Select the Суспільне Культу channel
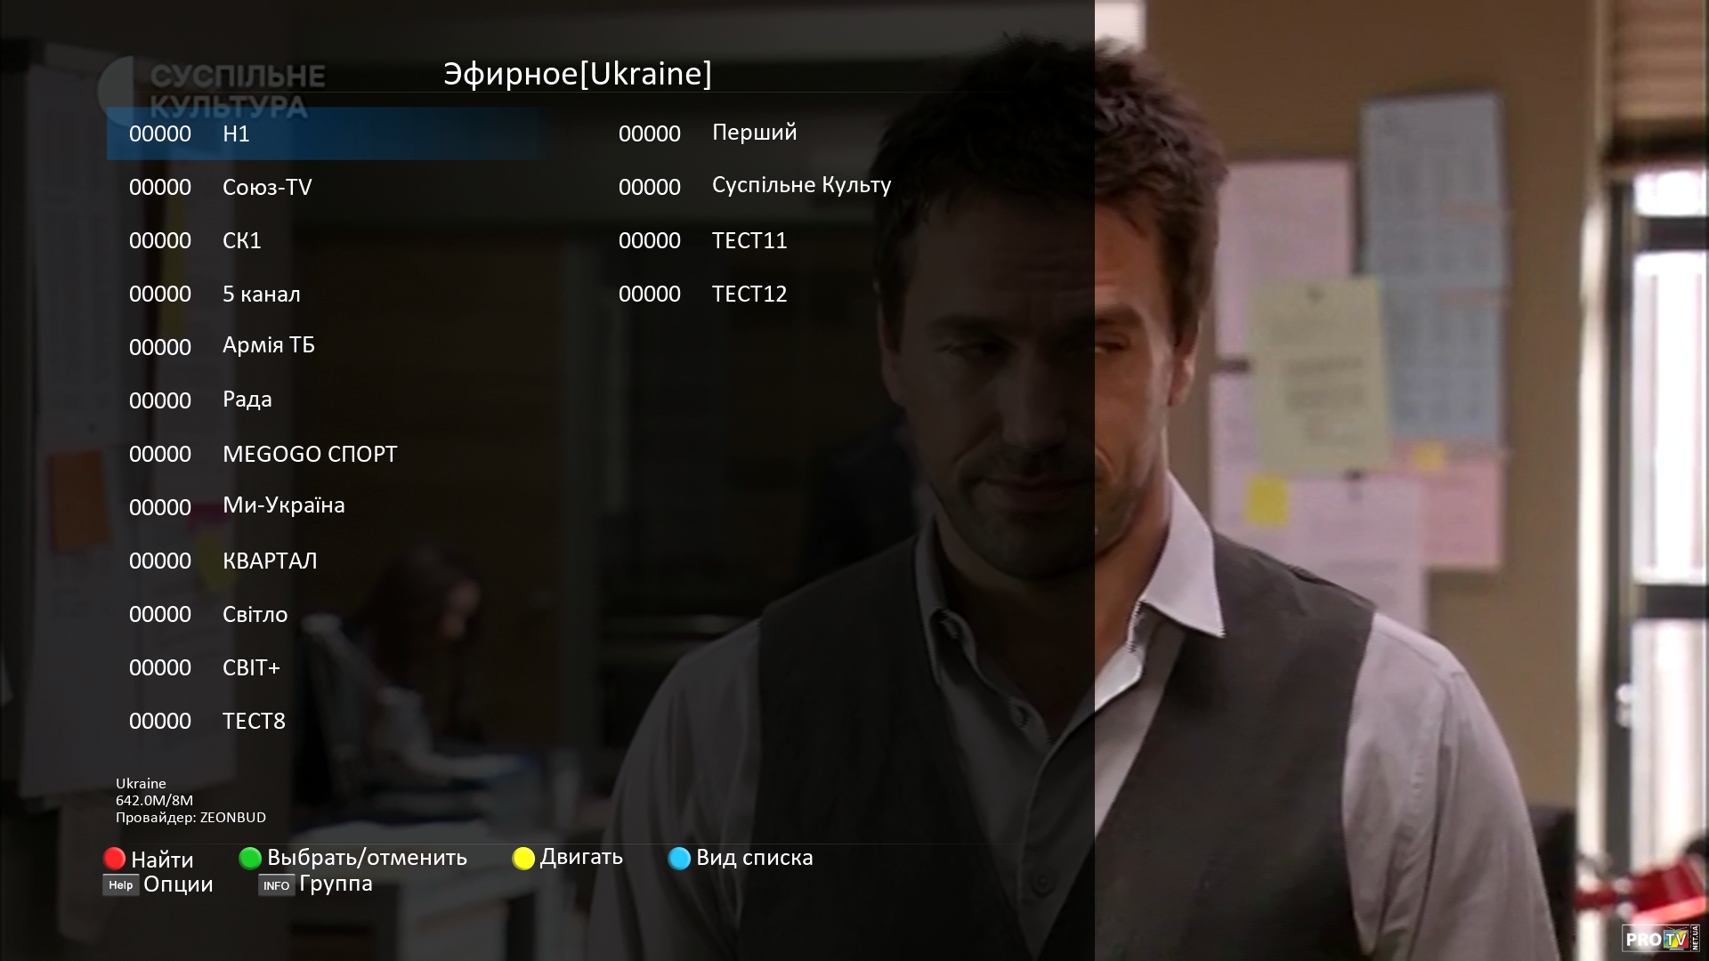 click(801, 185)
